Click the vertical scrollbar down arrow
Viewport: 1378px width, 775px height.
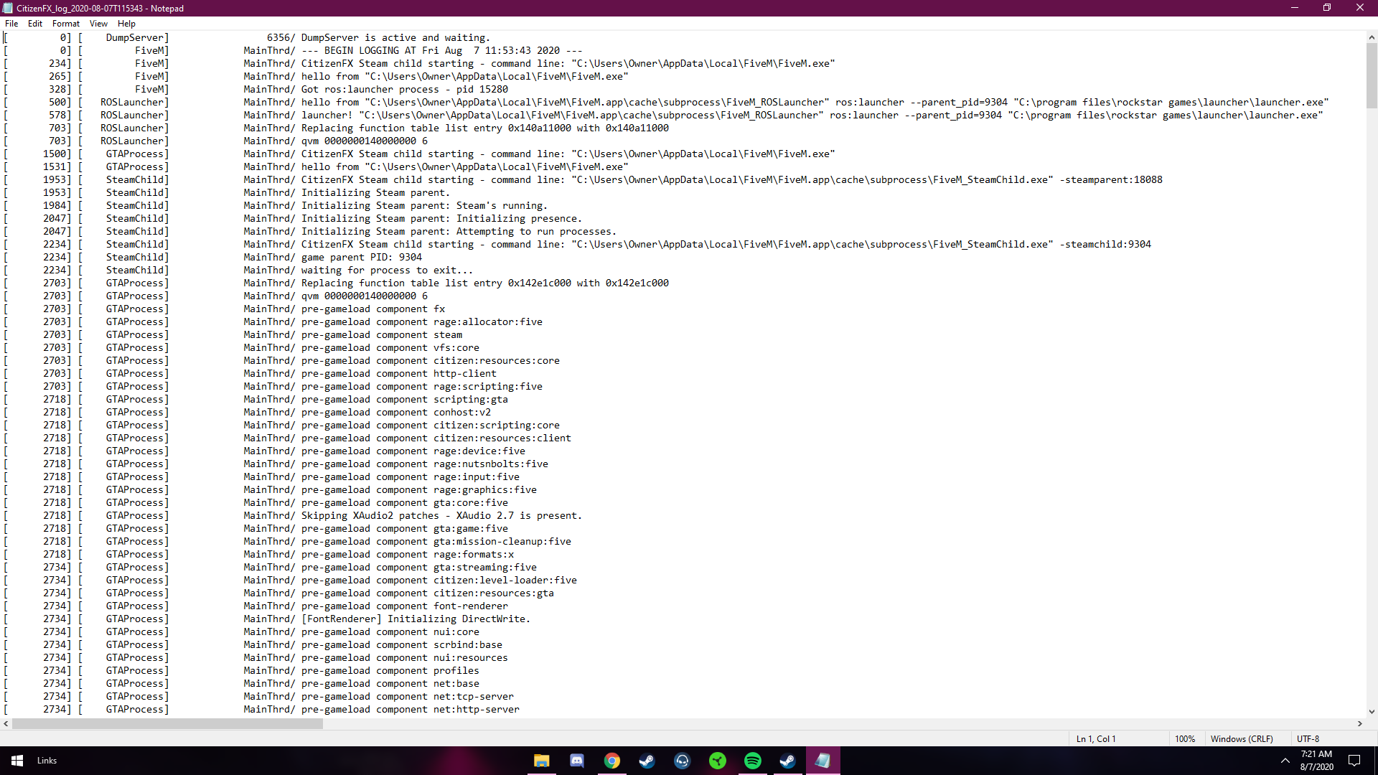click(1372, 712)
